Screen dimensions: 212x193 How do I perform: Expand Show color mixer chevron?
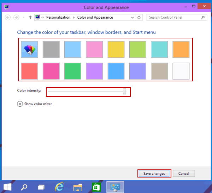pos(20,104)
